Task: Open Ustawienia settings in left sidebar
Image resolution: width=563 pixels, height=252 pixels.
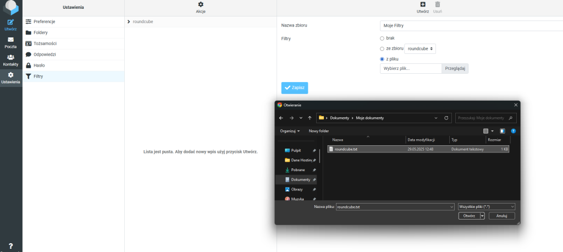Action: tap(11, 78)
